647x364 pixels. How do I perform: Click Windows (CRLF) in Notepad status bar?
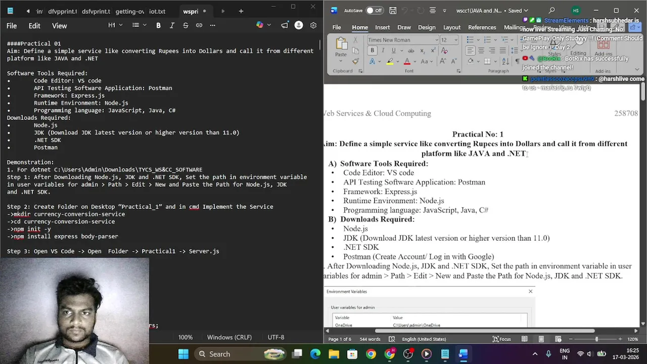(x=229, y=337)
